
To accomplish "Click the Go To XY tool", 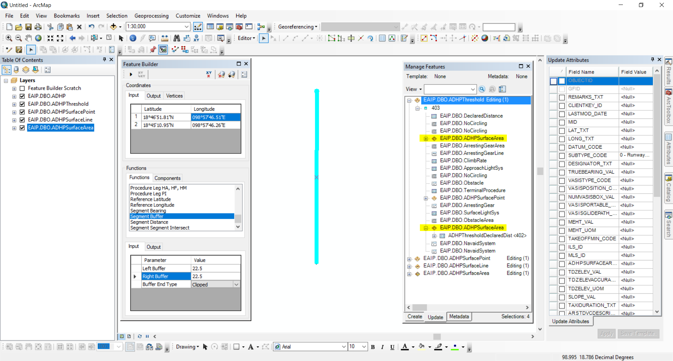I will 196,38.
